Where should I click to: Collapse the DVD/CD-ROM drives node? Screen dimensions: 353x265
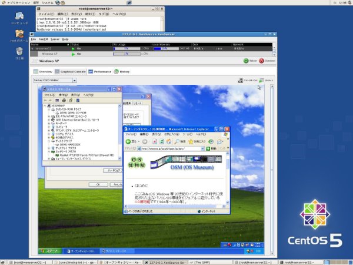[x=49, y=110]
